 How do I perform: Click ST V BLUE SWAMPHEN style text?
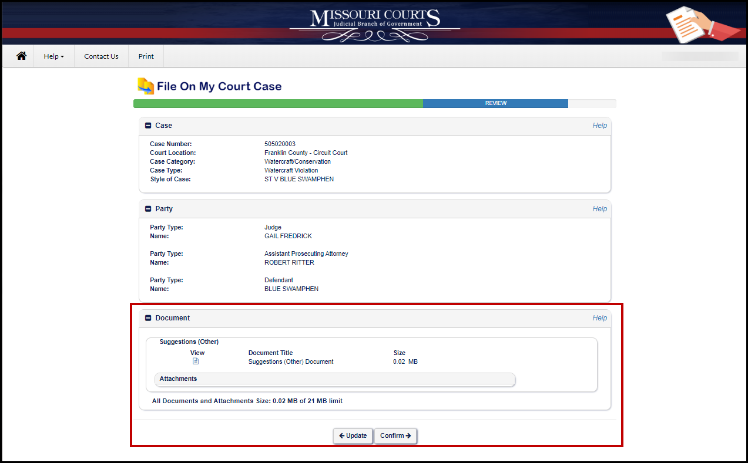click(x=299, y=179)
